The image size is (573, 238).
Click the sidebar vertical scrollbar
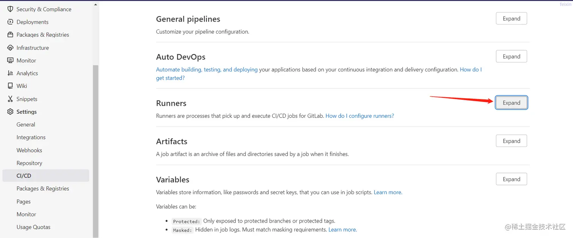95,151
